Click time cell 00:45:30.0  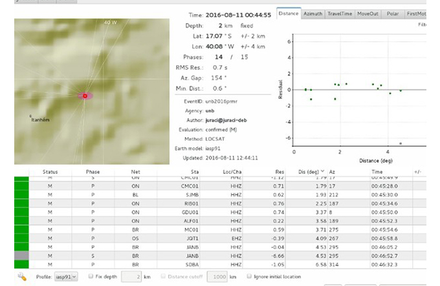[x=384, y=195]
